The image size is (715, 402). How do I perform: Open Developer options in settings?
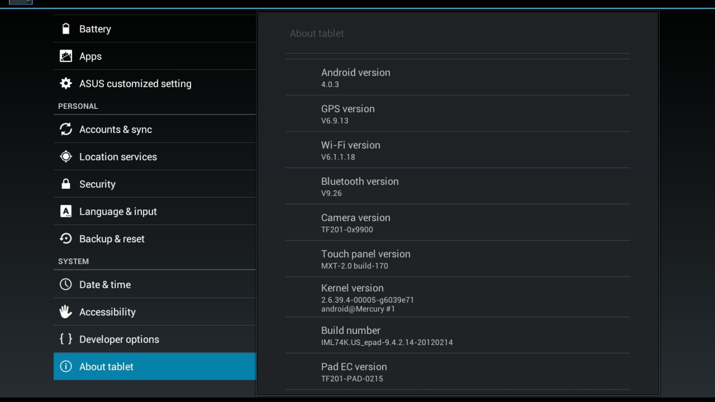[x=119, y=339]
